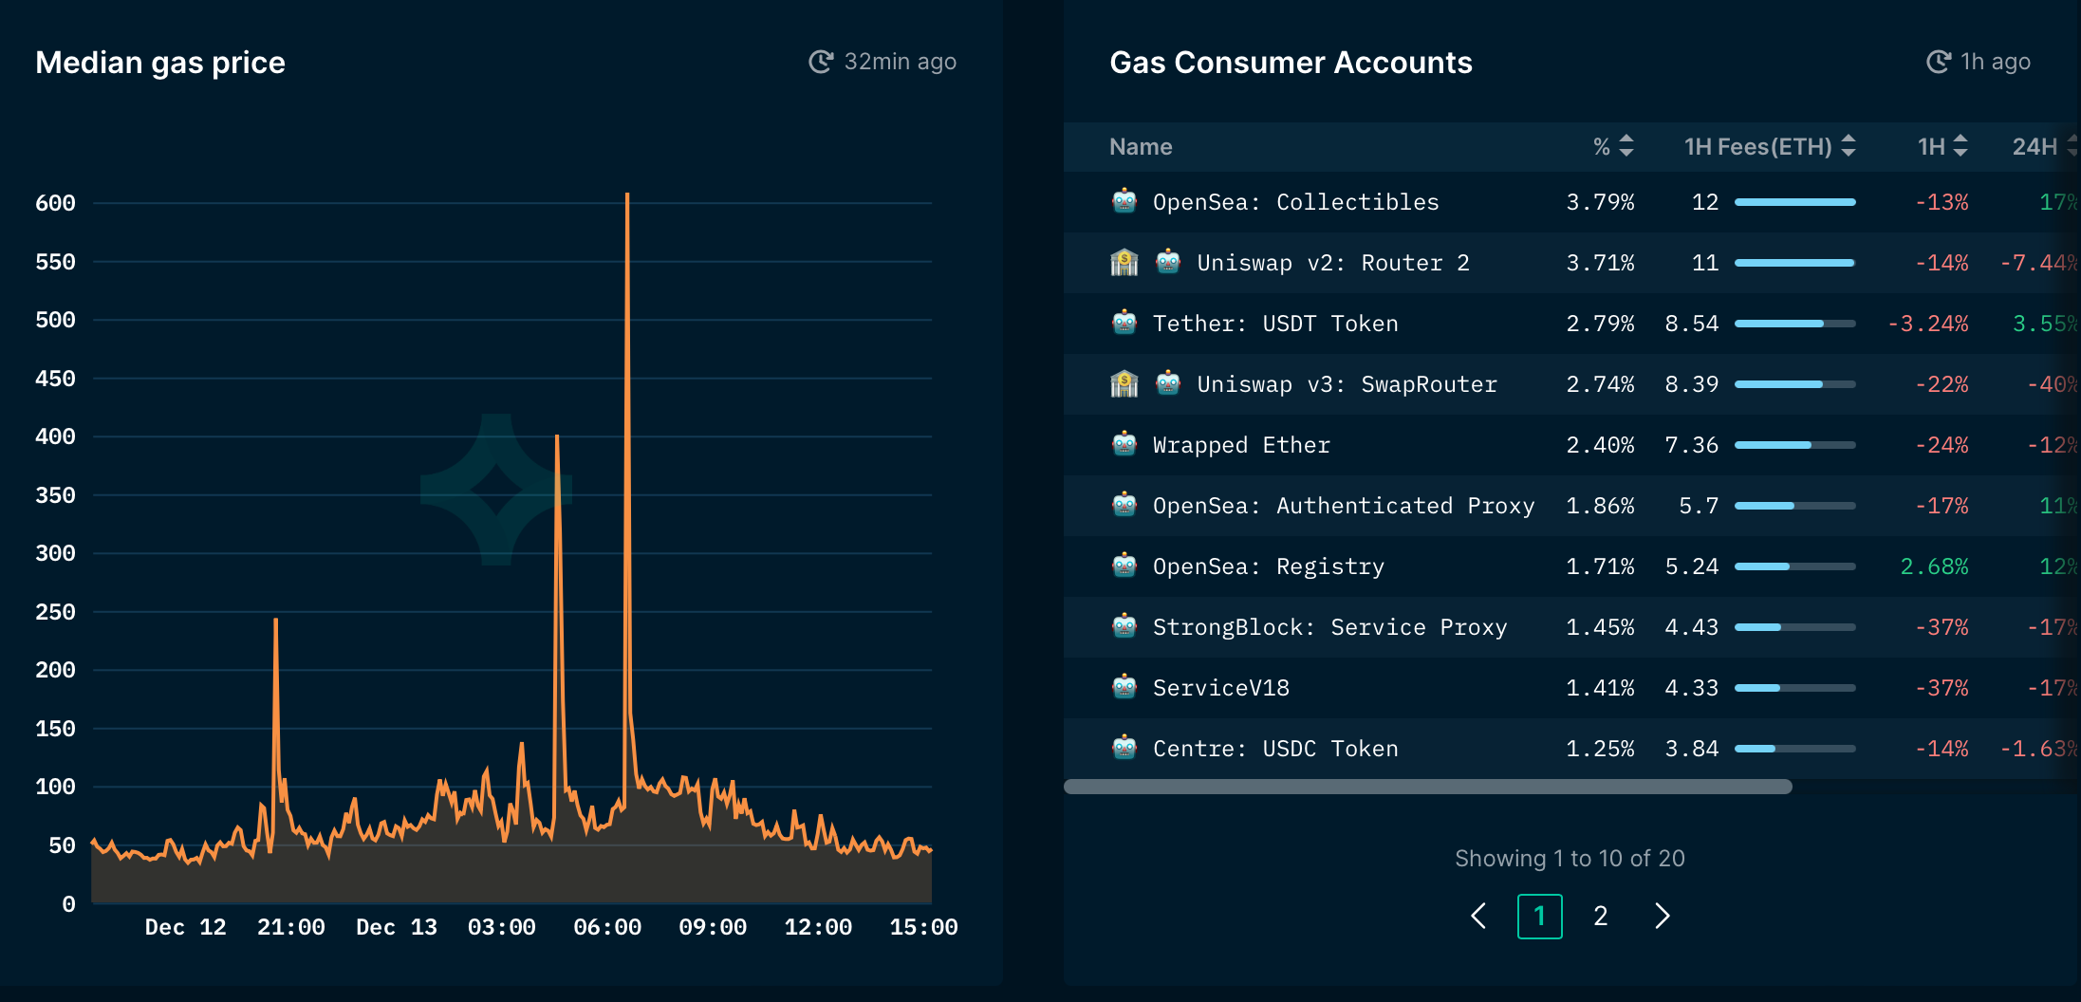
Task: Click fee progress bar for Centre: USDC Token
Action: click(x=1794, y=749)
